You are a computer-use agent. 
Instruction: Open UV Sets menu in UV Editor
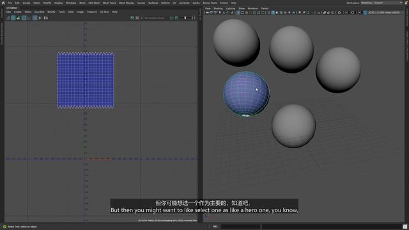[x=104, y=12]
